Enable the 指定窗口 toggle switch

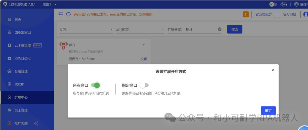click(144, 85)
